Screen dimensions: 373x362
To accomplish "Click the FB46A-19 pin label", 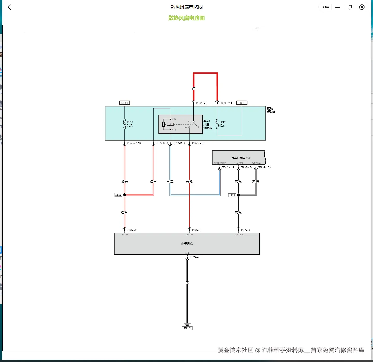I will click(x=228, y=168).
